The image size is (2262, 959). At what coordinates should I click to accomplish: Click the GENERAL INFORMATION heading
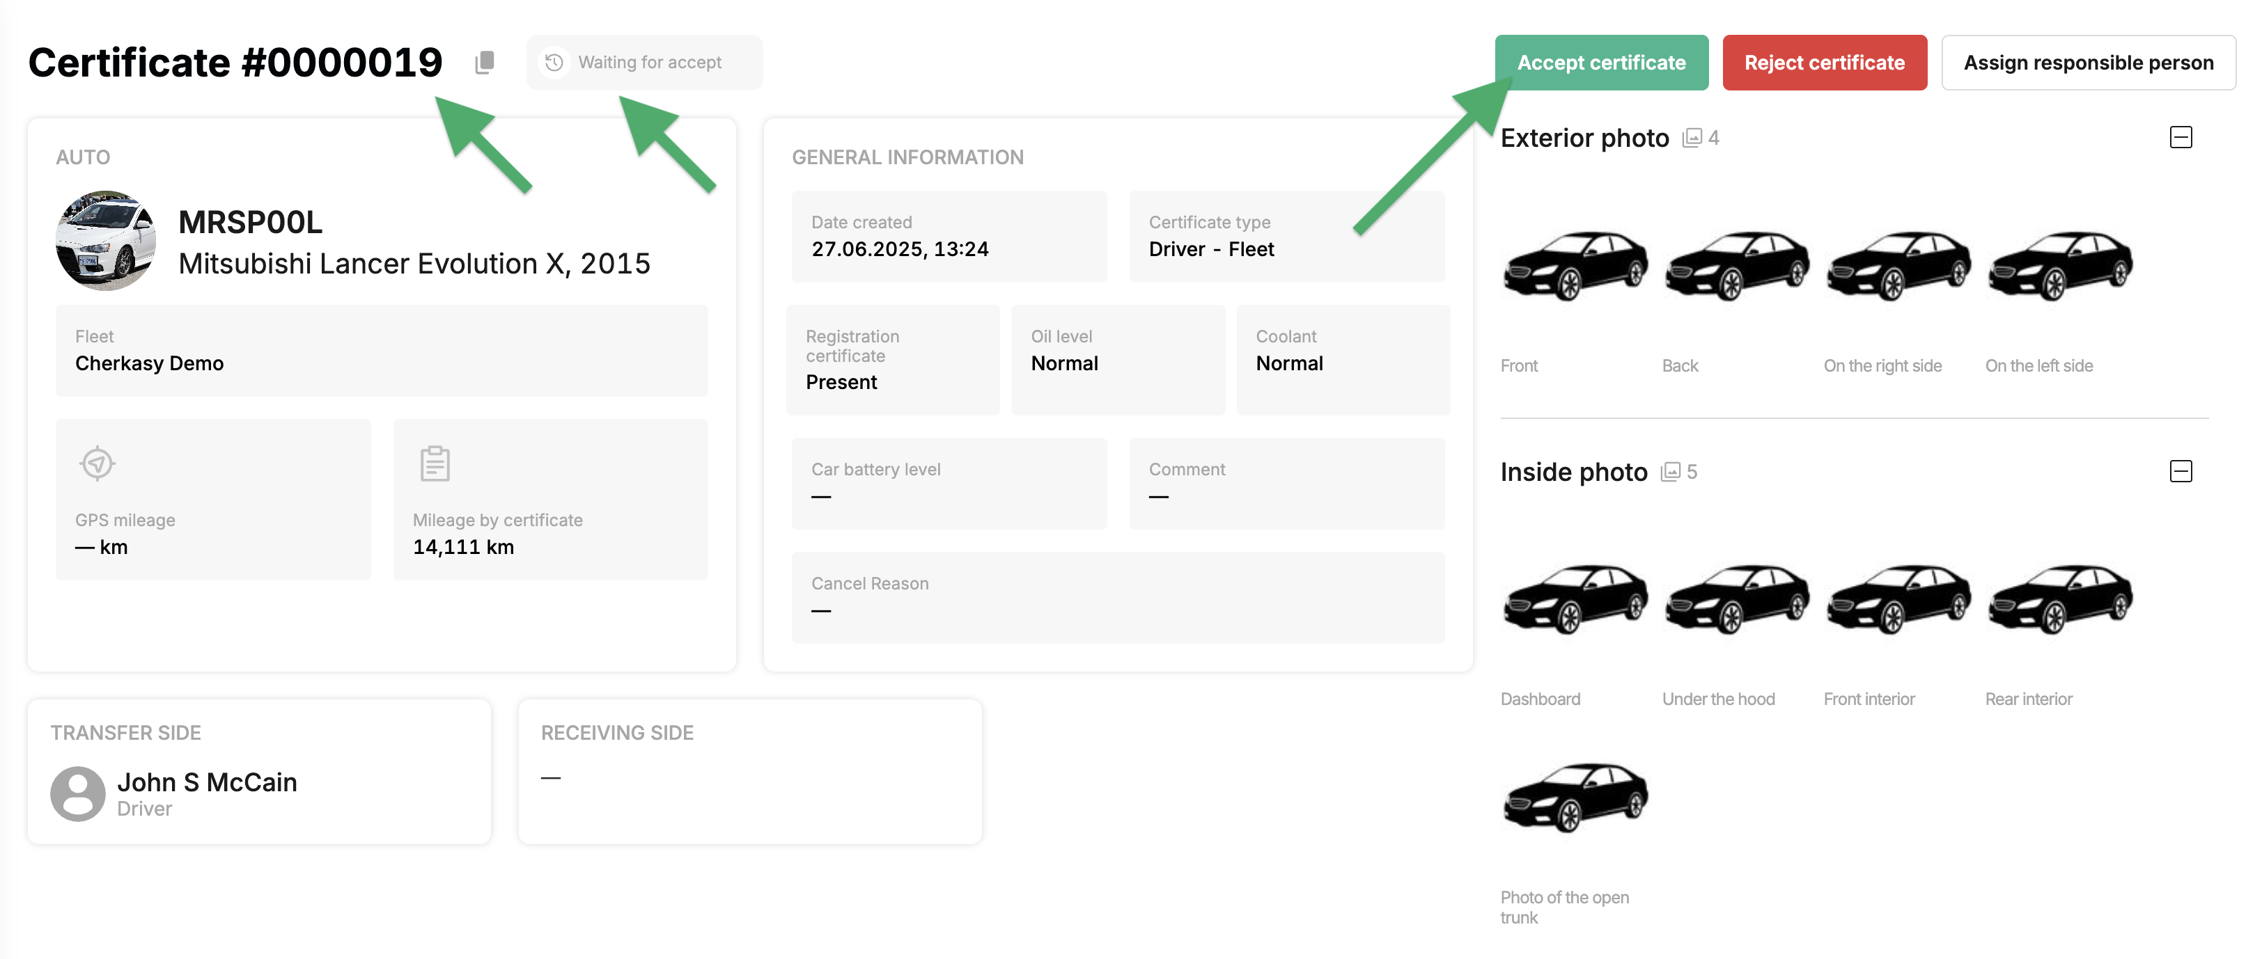pyautogui.click(x=907, y=157)
